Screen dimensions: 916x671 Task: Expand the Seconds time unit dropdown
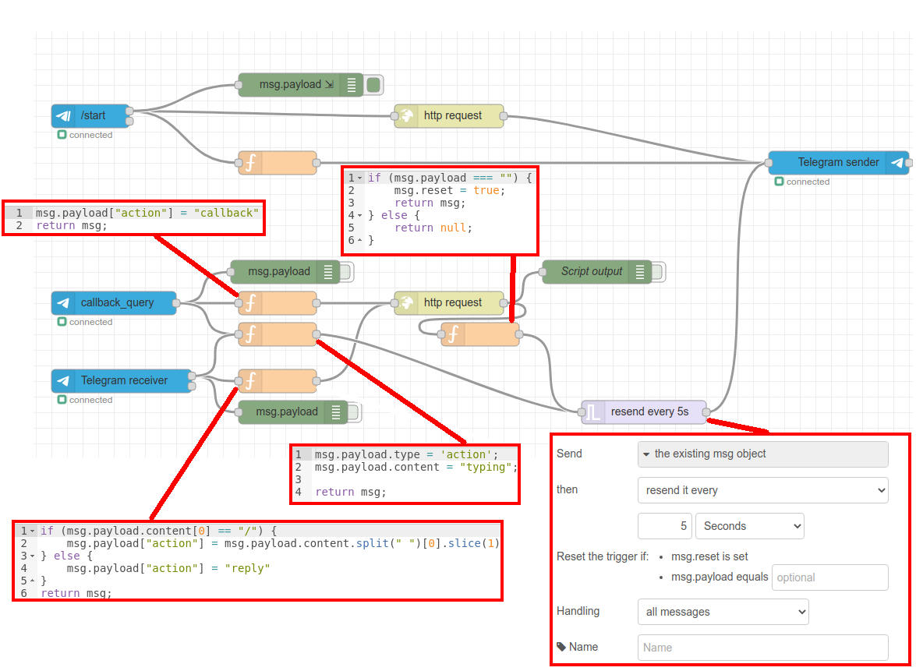[x=748, y=526]
